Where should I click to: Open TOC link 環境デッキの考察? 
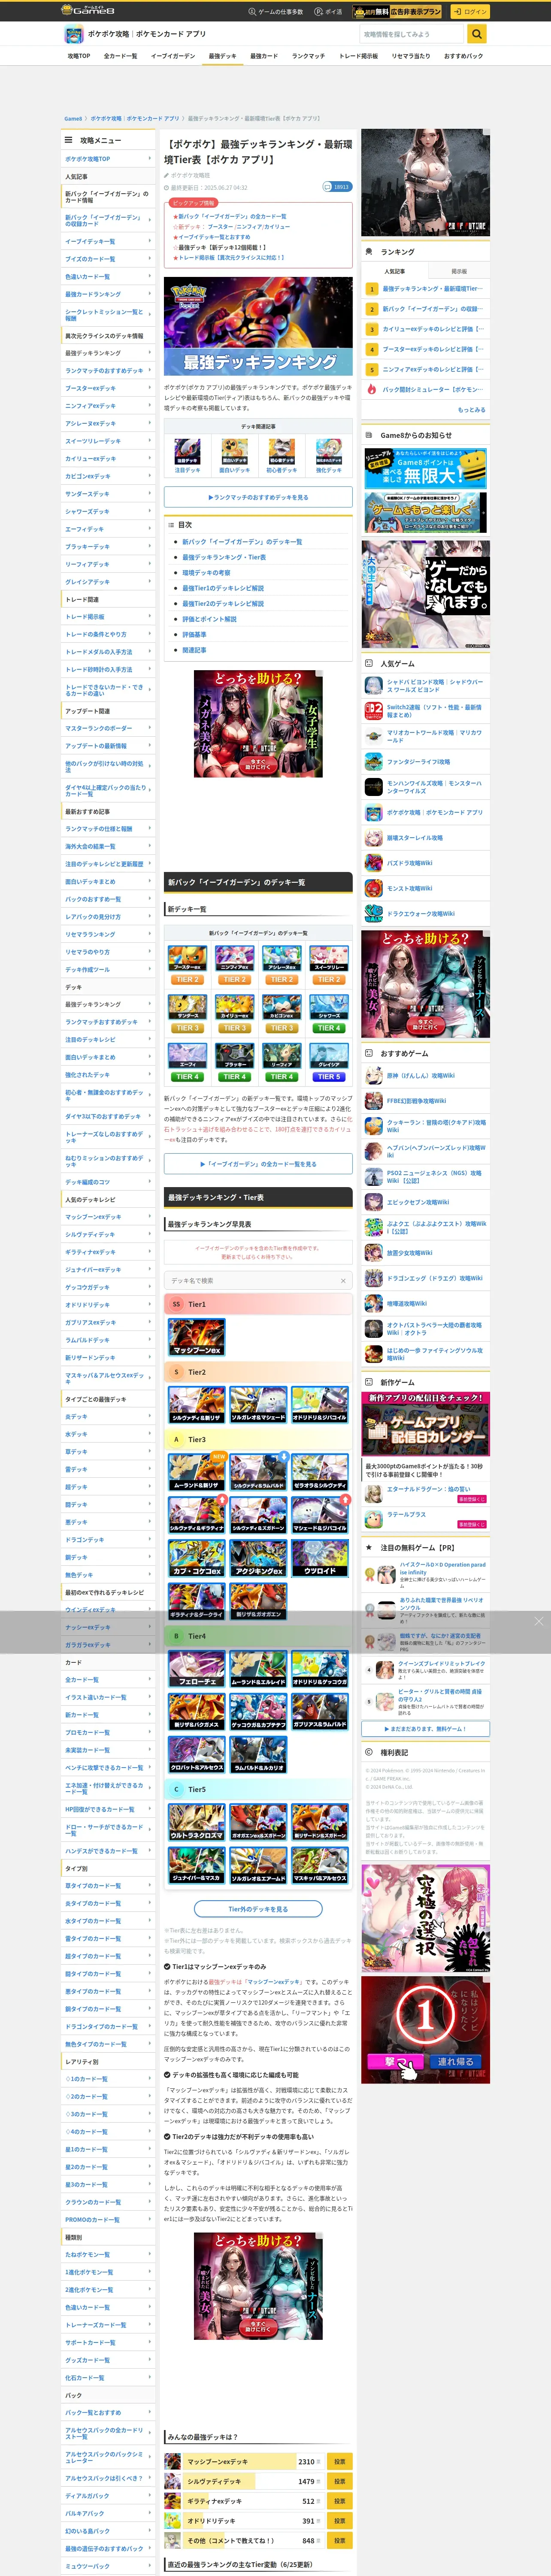click(x=206, y=573)
